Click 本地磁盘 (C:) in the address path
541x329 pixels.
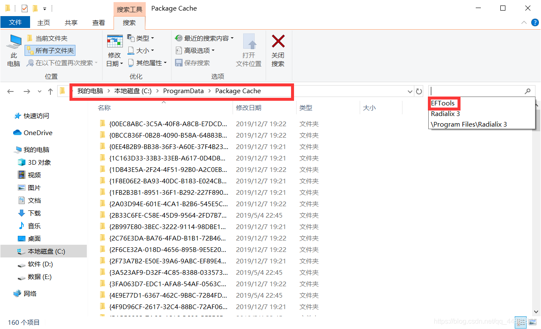point(133,91)
